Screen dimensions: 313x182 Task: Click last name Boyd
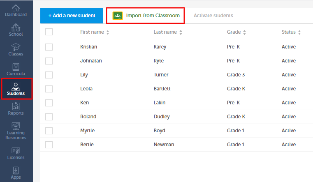click(x=159, y=131)
